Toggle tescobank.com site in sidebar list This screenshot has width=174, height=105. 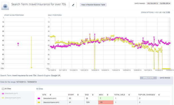10,93
